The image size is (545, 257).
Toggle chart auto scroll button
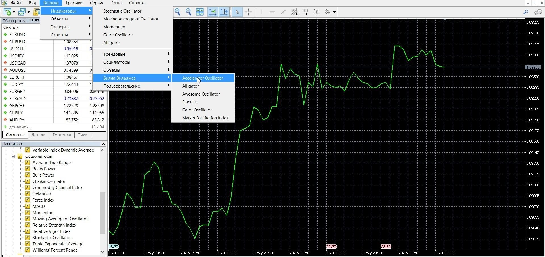tap(213, 12)
